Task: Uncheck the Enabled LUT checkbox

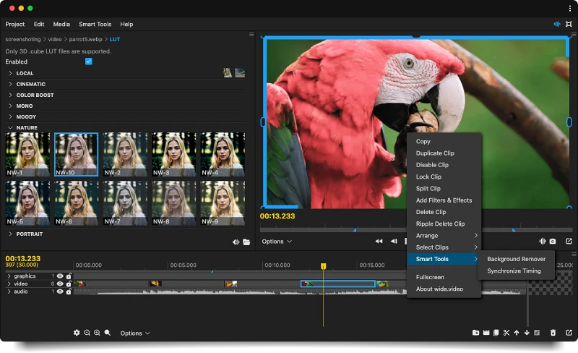Action: pyautogui.click(x=88, y=61)
